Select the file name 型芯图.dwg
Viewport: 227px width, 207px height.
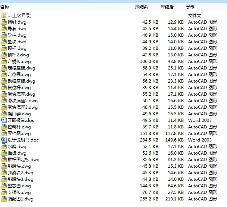pos(19,186)
